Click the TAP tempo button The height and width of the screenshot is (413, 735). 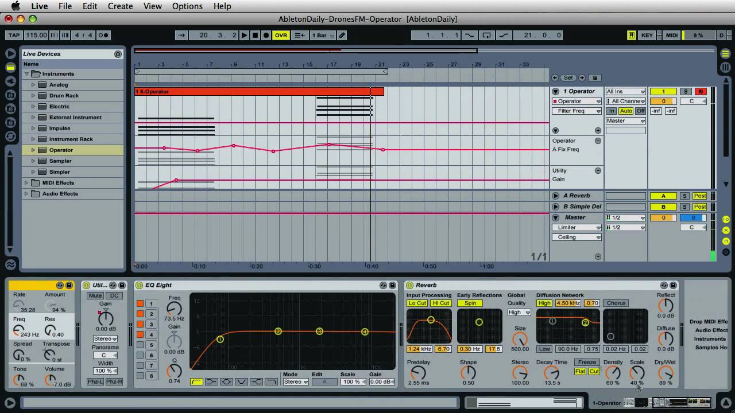[x=14, y=35]
